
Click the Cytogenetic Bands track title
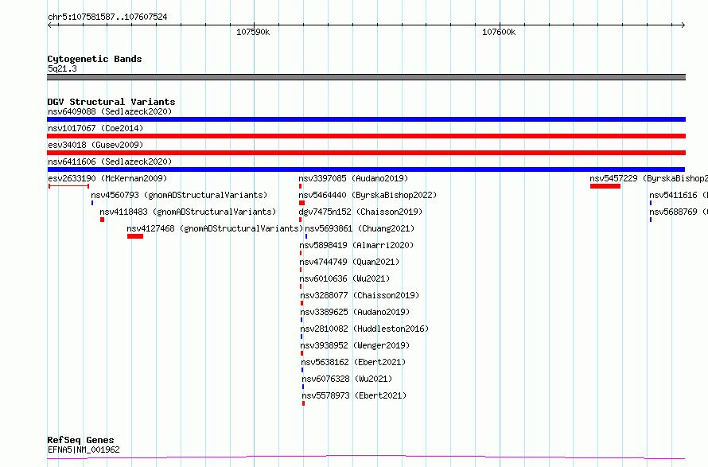[95, 59]
